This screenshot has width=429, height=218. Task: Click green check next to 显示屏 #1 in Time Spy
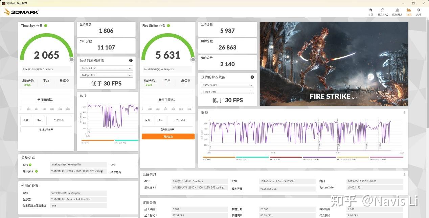(x=37, y=172)
